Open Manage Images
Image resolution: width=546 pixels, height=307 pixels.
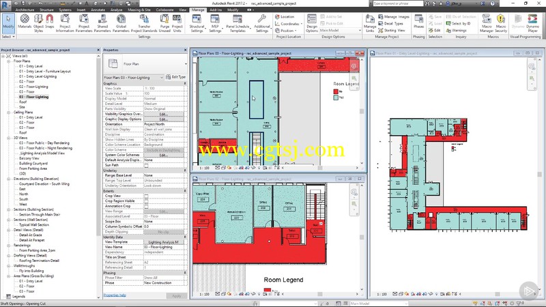[x=394, y=16]
